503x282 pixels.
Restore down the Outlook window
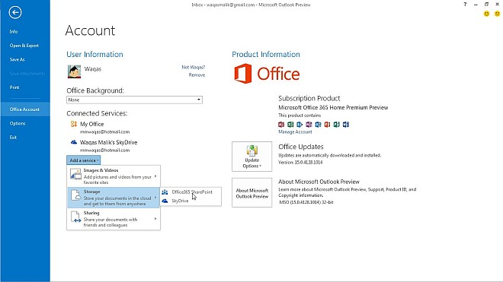pos(486,5)
